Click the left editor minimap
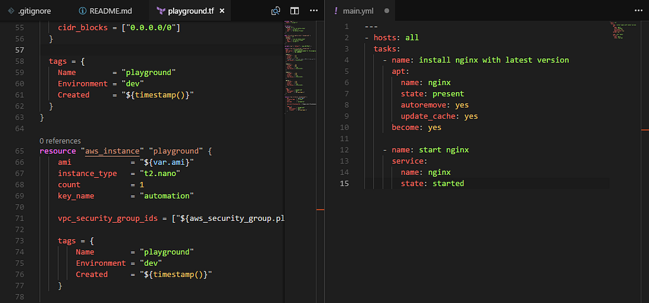 coord(301,66)
